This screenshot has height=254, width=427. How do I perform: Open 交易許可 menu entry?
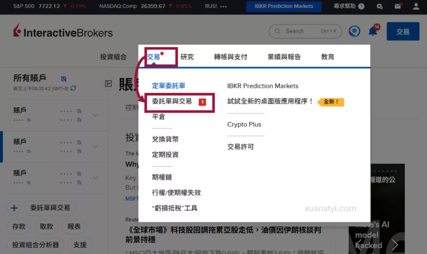pyautogui.click(x=241, y=147)
